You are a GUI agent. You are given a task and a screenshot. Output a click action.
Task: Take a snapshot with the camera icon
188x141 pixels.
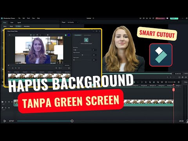pyautogui.click(x=183, y=77)
